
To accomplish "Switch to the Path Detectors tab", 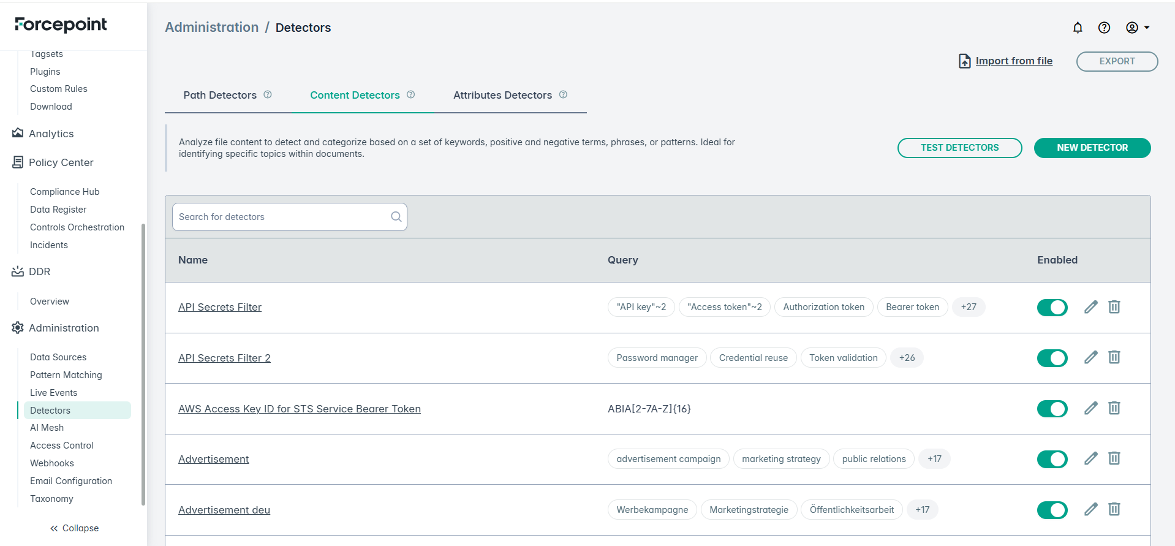I will click(x=220, y=95).
